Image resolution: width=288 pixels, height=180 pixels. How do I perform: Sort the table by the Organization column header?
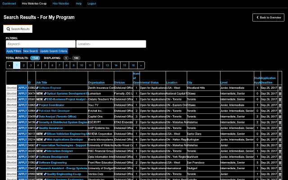[x=96, y=82]
